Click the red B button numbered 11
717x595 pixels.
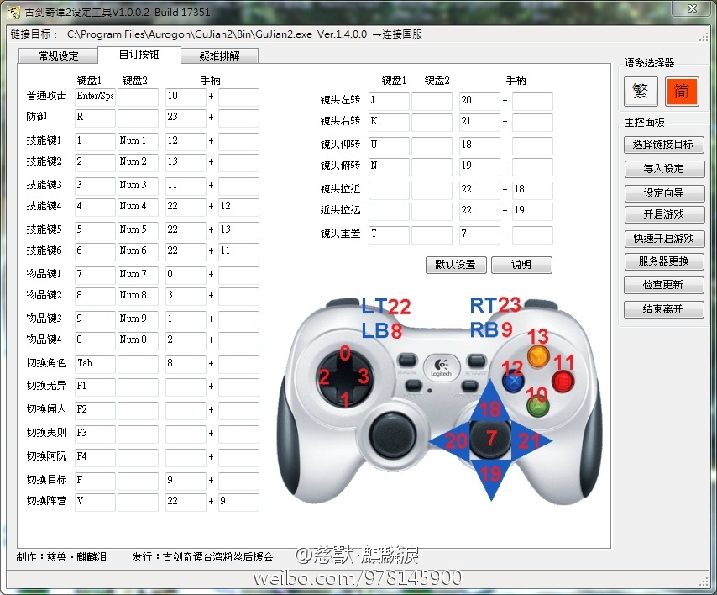[x=563, y=379]
